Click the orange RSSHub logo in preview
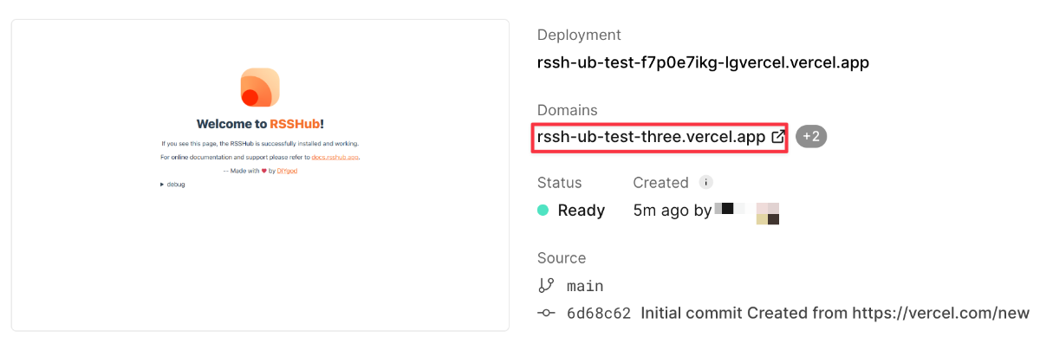This screenshot has width=1040, height=344. coord(260,88)
